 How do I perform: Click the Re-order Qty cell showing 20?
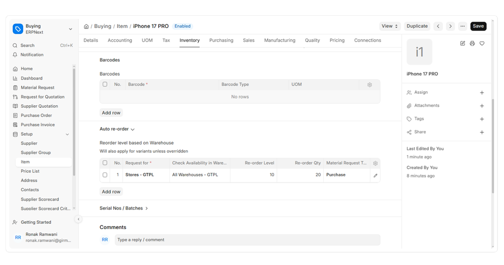coord(300,175)
